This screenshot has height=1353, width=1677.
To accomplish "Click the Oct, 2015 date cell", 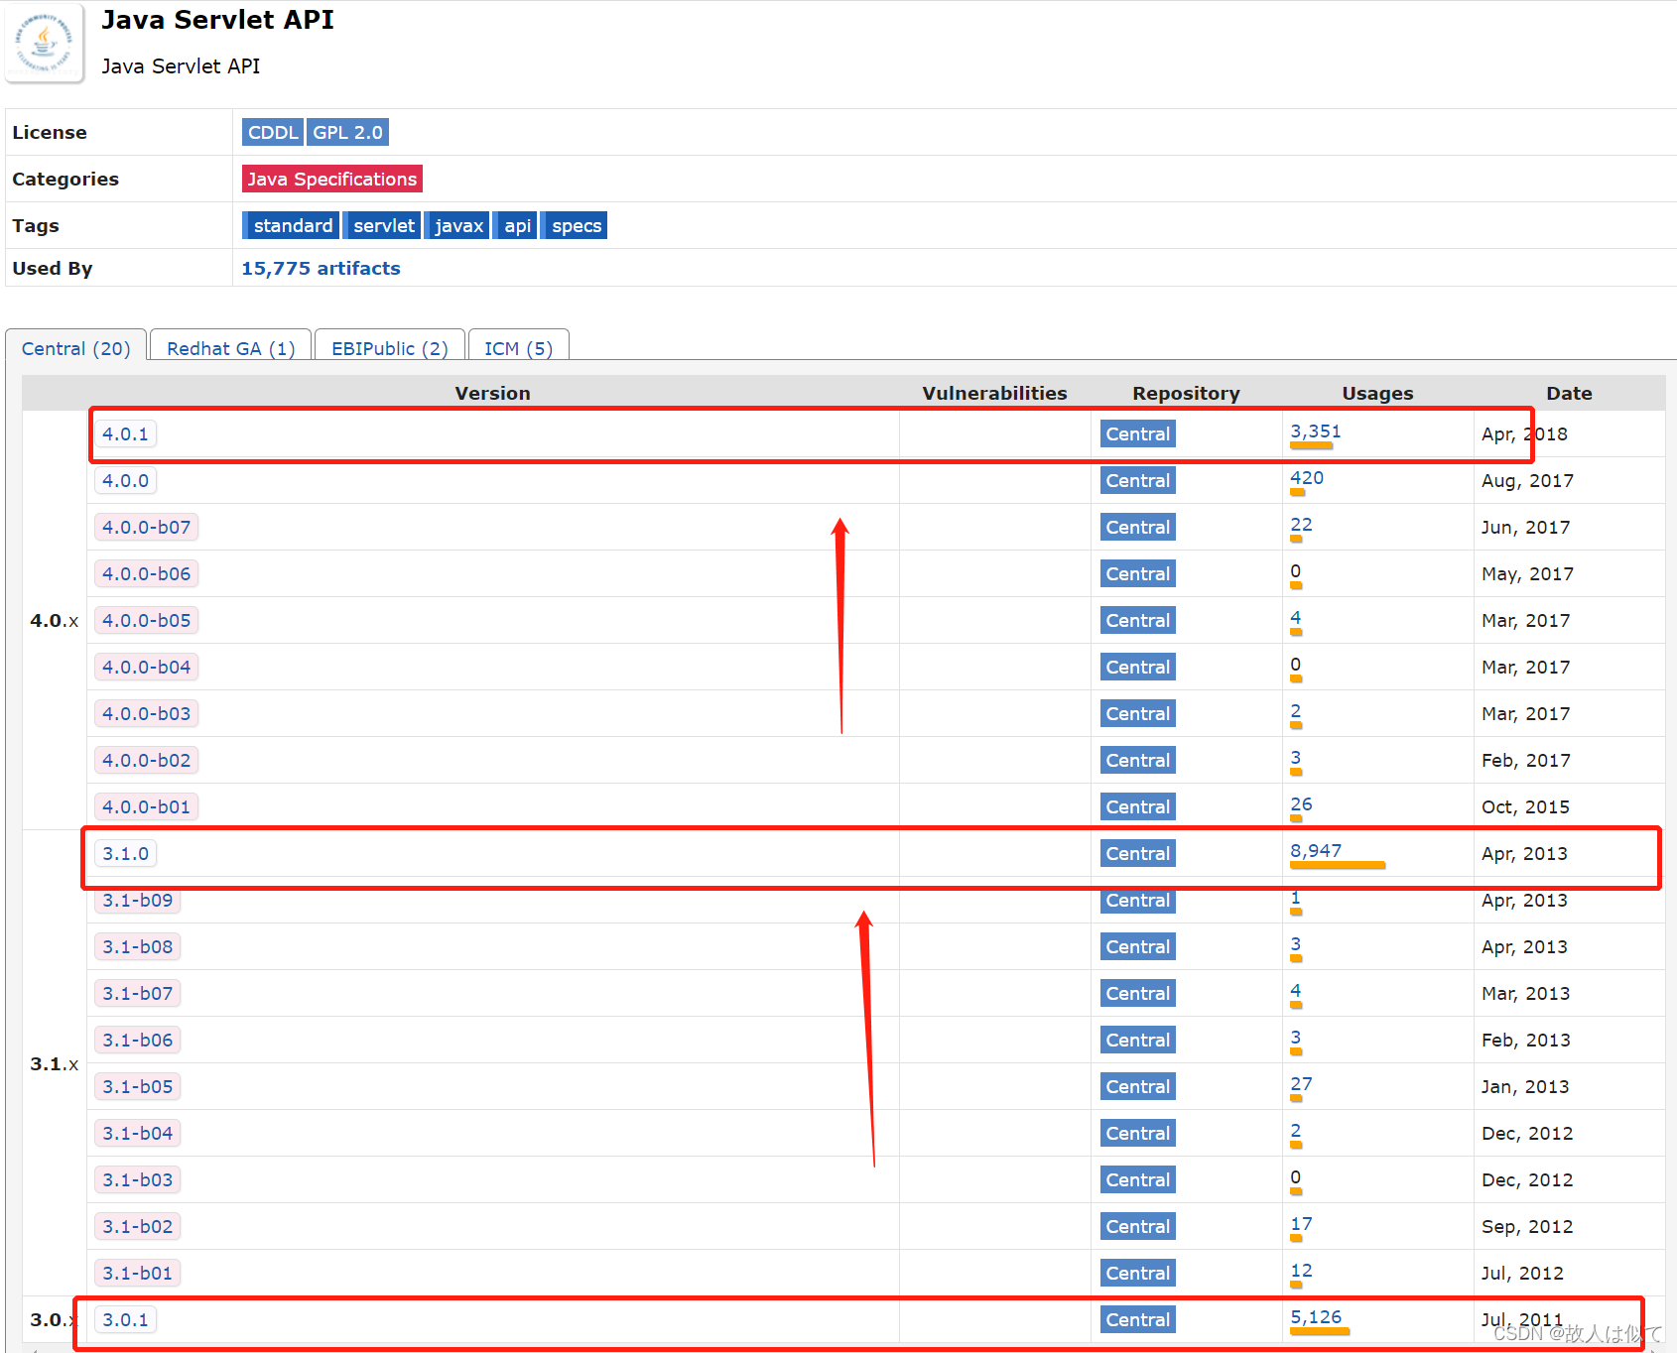I will (1525, 806).
